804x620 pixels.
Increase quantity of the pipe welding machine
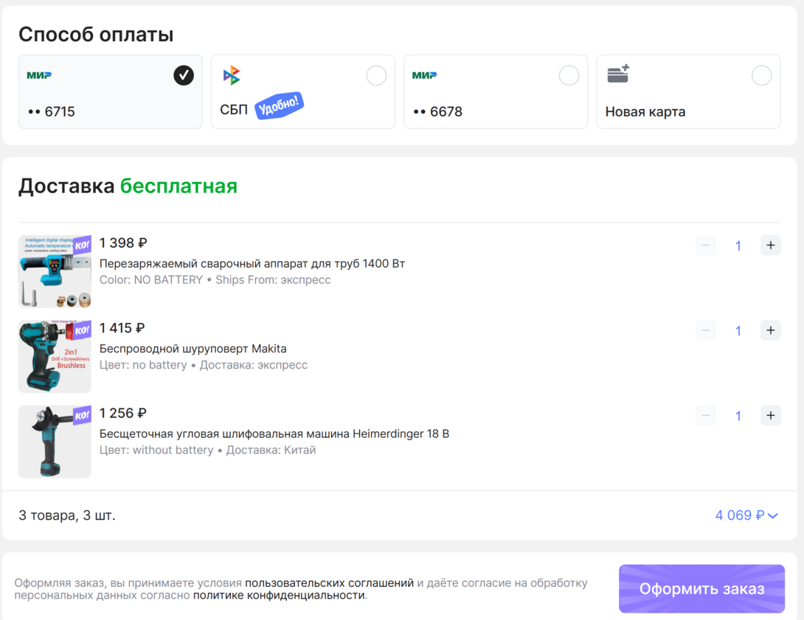pos(770,245)
